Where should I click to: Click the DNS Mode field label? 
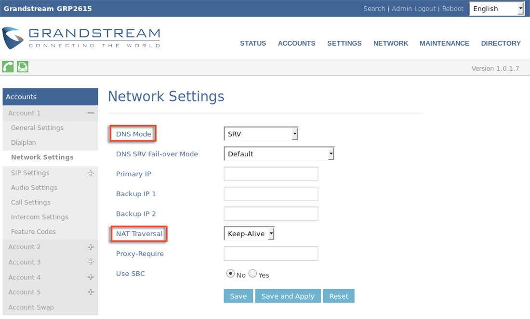133,134
